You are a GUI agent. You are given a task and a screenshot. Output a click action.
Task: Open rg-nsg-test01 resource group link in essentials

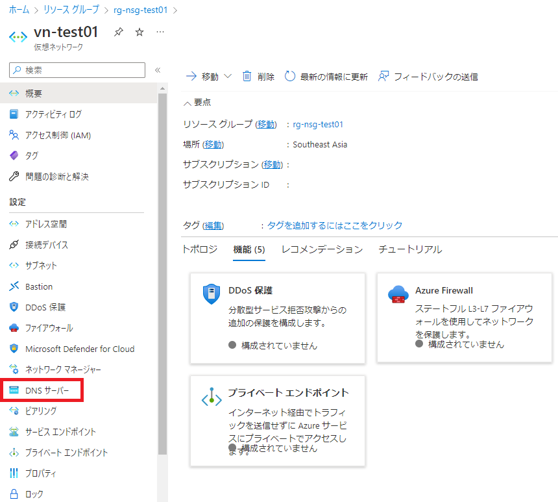click(318, 124)
